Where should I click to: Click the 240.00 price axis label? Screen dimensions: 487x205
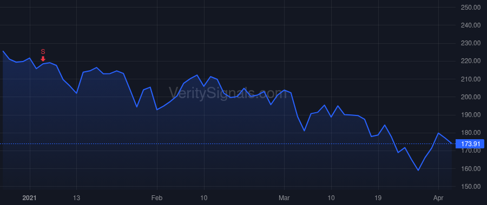[x=471, y=25]
